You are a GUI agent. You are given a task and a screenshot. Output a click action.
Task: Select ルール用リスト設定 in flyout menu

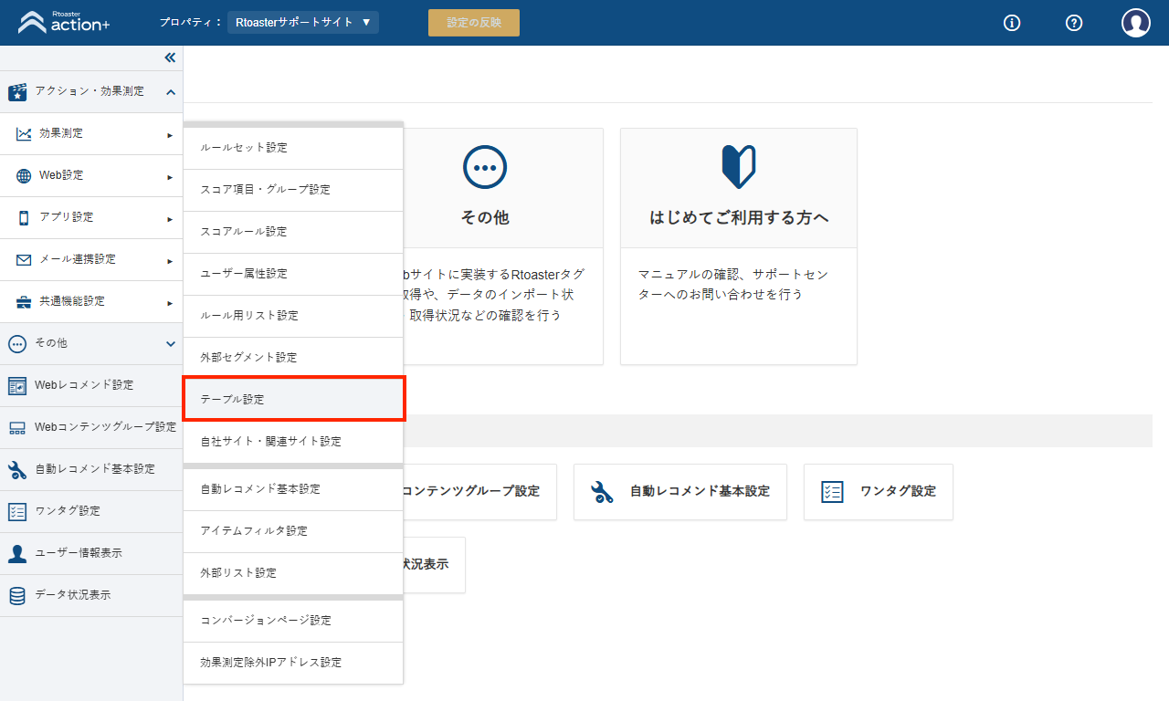coord(293,316)
